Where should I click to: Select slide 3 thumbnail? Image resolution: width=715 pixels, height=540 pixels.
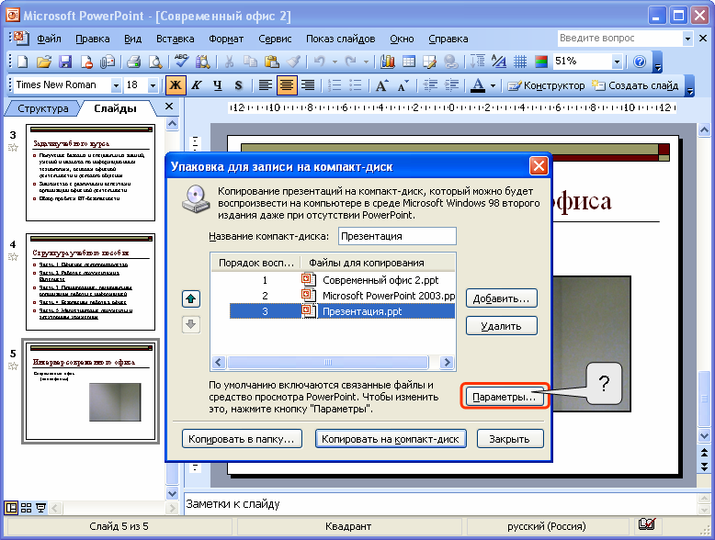[x=90, y=173]
